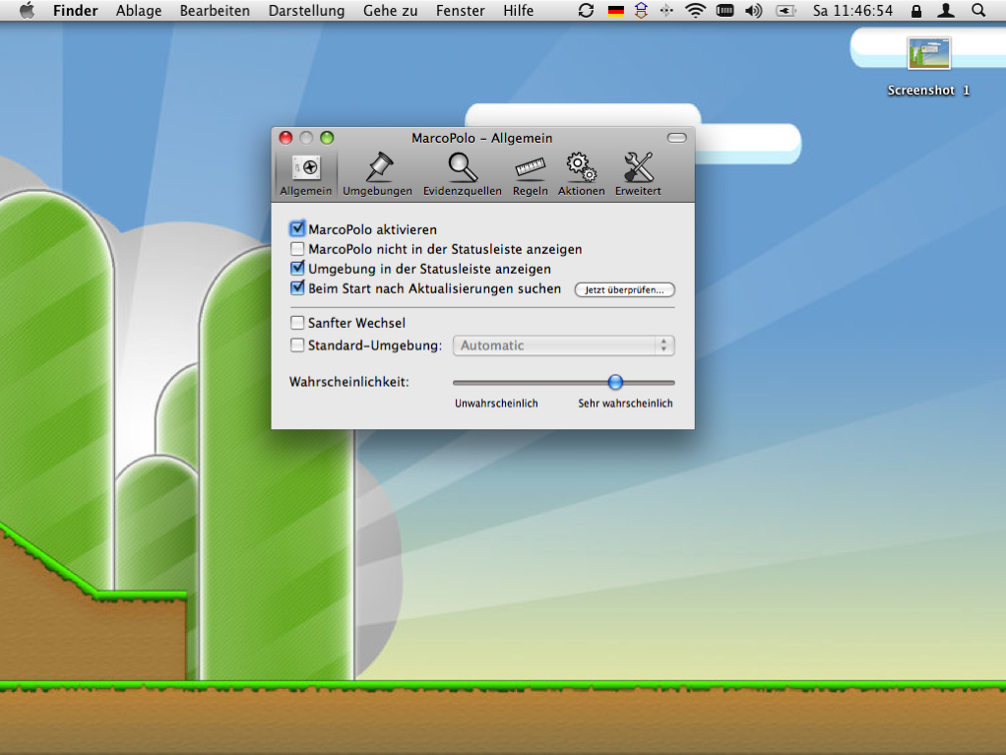
Task: Open the Regeln ruler pane
Action: tap(530, 174)
